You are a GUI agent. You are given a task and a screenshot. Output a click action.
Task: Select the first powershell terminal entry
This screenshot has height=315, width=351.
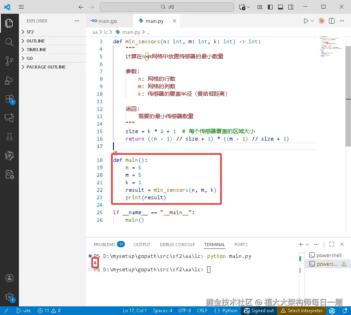tap(328, 255)
